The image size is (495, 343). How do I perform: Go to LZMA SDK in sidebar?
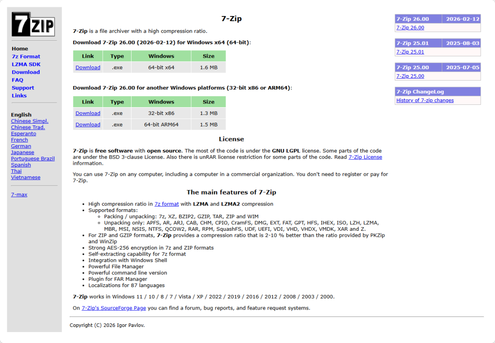pyautogui.click(x=26, y=64)
